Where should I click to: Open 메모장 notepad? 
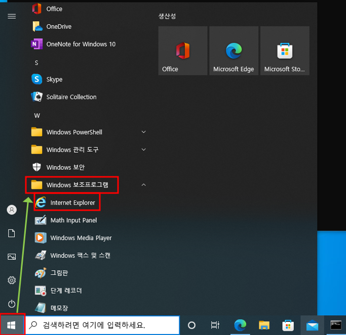(x=88, y=308)
